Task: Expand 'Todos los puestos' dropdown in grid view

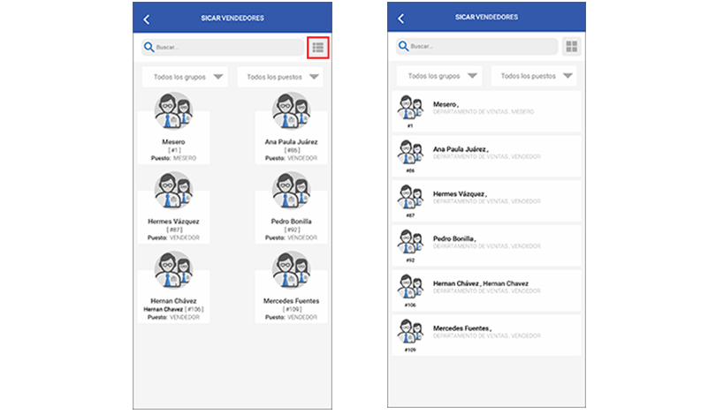Action: point(279,77)
